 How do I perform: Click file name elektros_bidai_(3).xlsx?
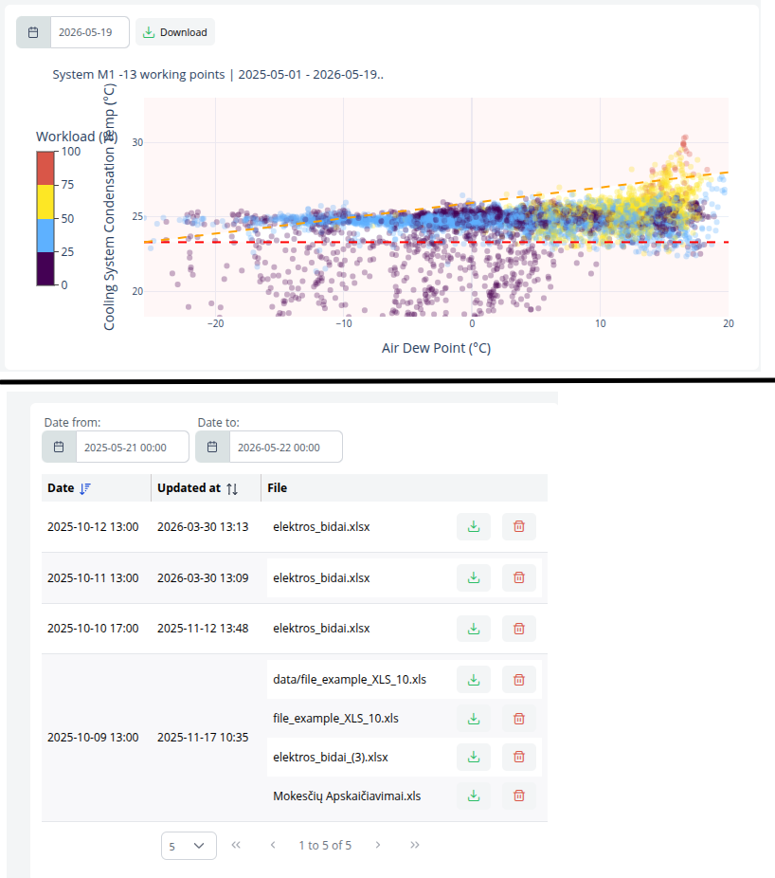click(x=331, y=758)
